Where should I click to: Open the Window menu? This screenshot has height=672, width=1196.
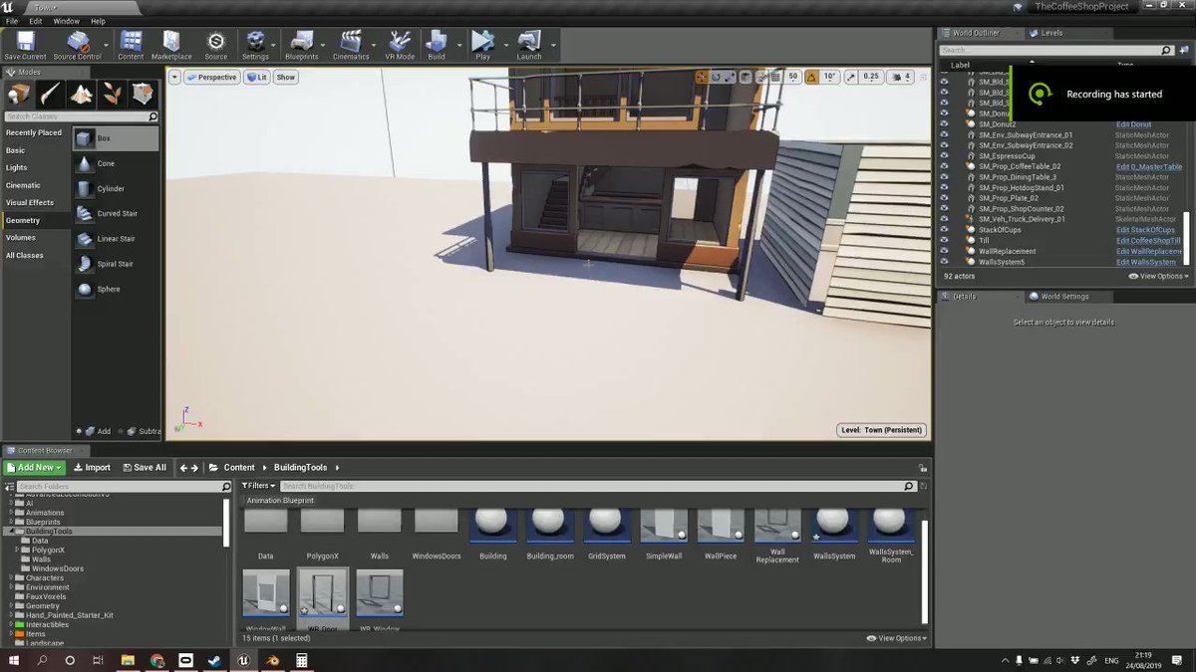pos(67,21)
